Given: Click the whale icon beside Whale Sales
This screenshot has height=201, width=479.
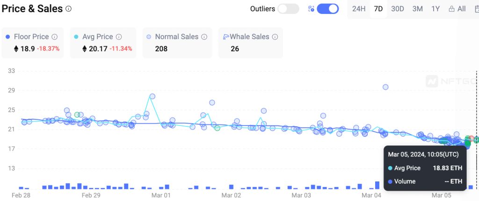Looking at the screenshot, I should coord(226,36).
